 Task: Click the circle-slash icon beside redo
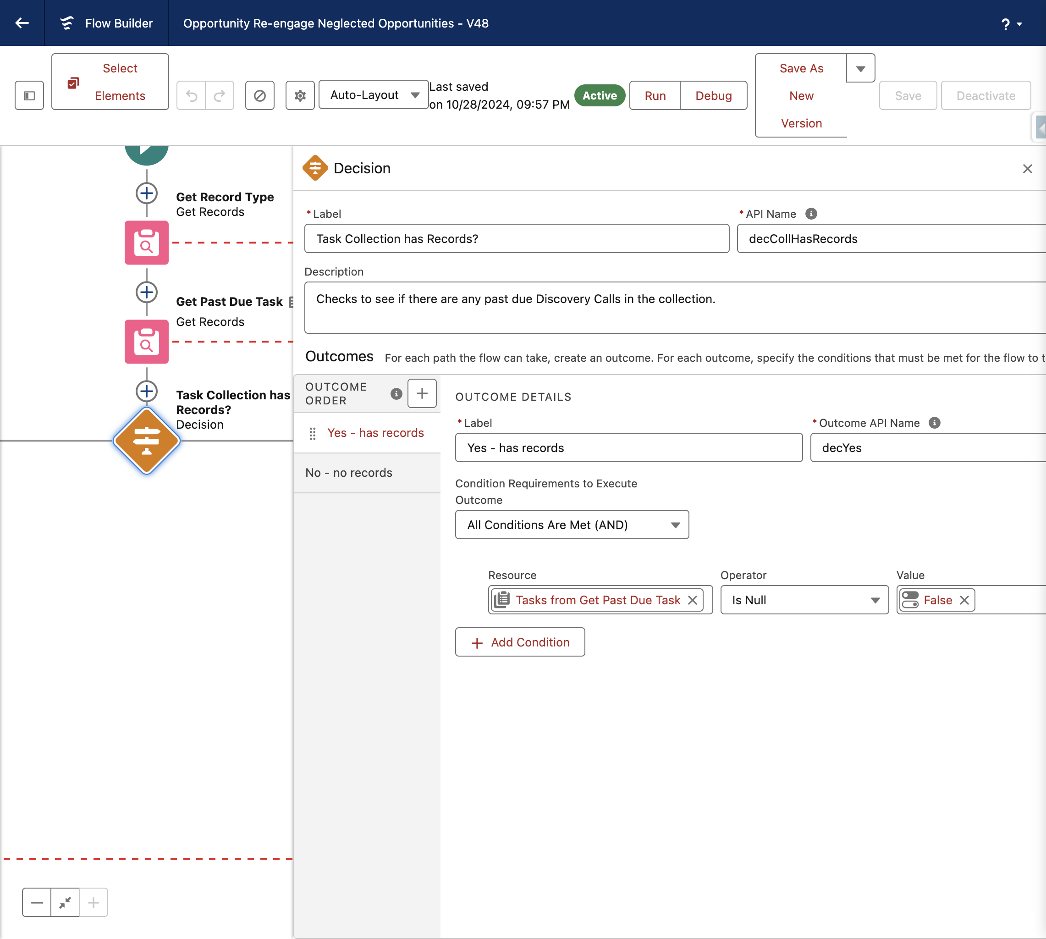pos(260,95)
